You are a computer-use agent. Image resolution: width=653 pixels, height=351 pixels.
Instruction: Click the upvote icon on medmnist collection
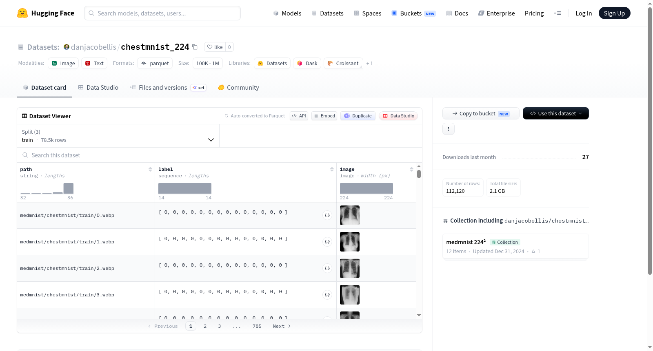tap(533, 251)
